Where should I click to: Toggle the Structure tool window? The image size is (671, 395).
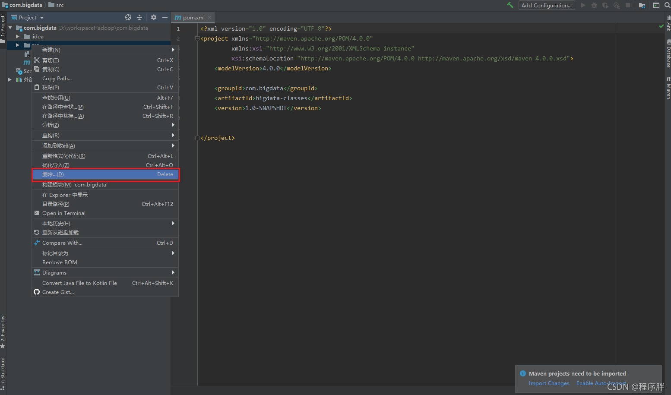[x=3, y=373]
